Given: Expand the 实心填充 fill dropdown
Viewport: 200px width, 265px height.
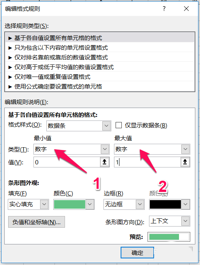Looking at the screenshot, I should coord(28,204).
